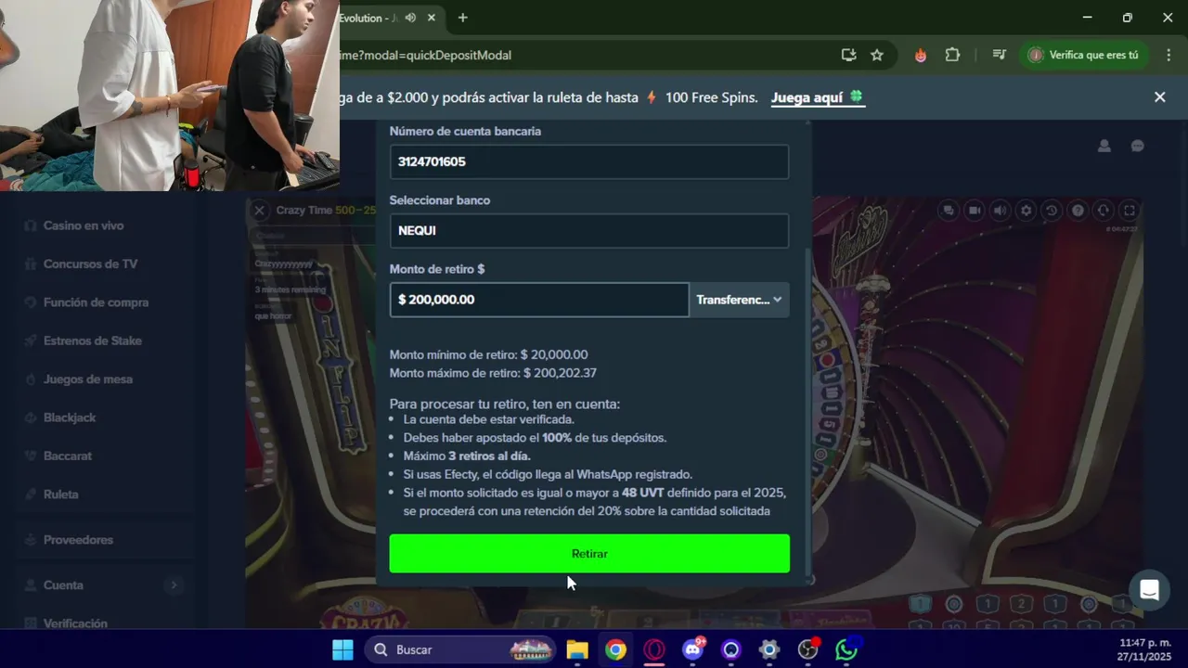
Task: Click the flame extension icon
Action: (x=921, y=55)
